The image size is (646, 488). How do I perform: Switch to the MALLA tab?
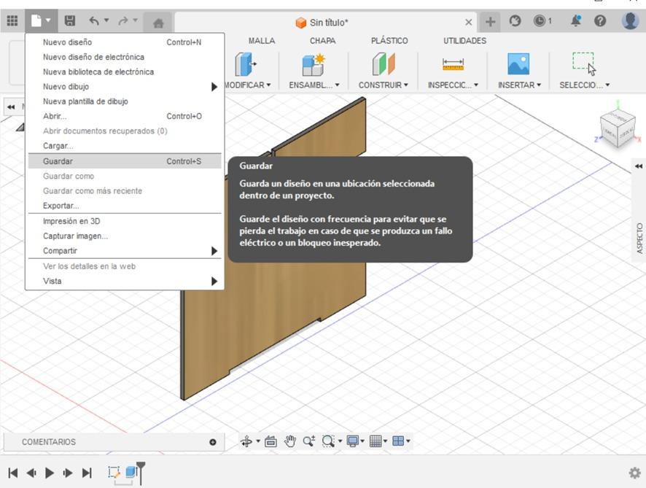[262, 41]
